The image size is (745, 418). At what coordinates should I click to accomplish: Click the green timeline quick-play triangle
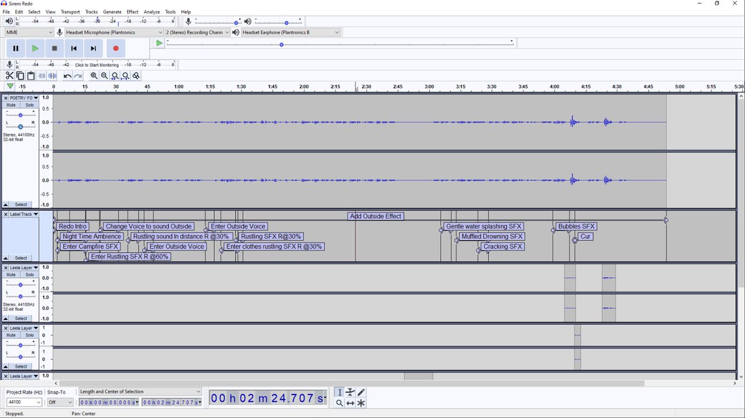click(x=10, y=86)
